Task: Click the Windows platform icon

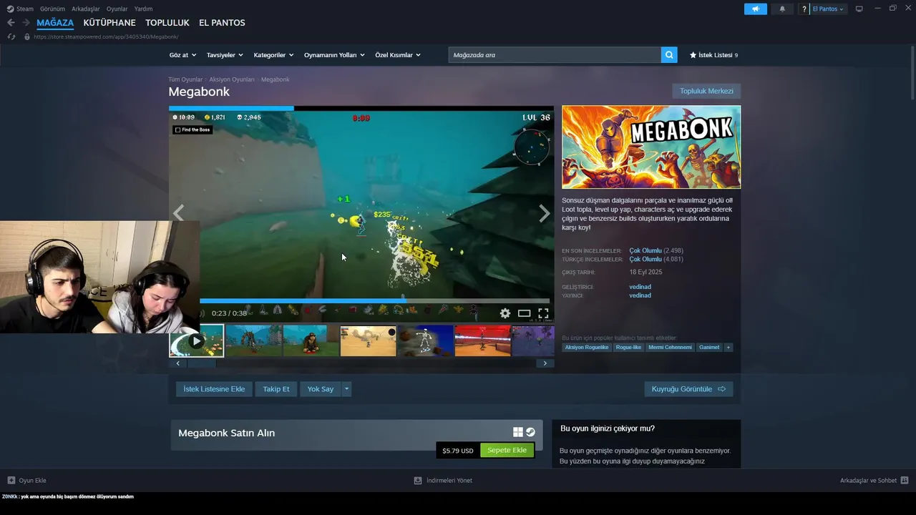Action: pos(518,432)
